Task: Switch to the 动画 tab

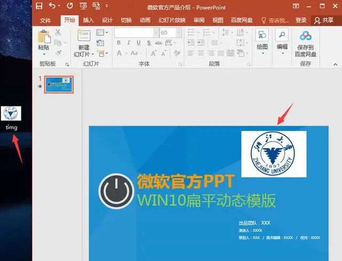Action: coord(145,20)
